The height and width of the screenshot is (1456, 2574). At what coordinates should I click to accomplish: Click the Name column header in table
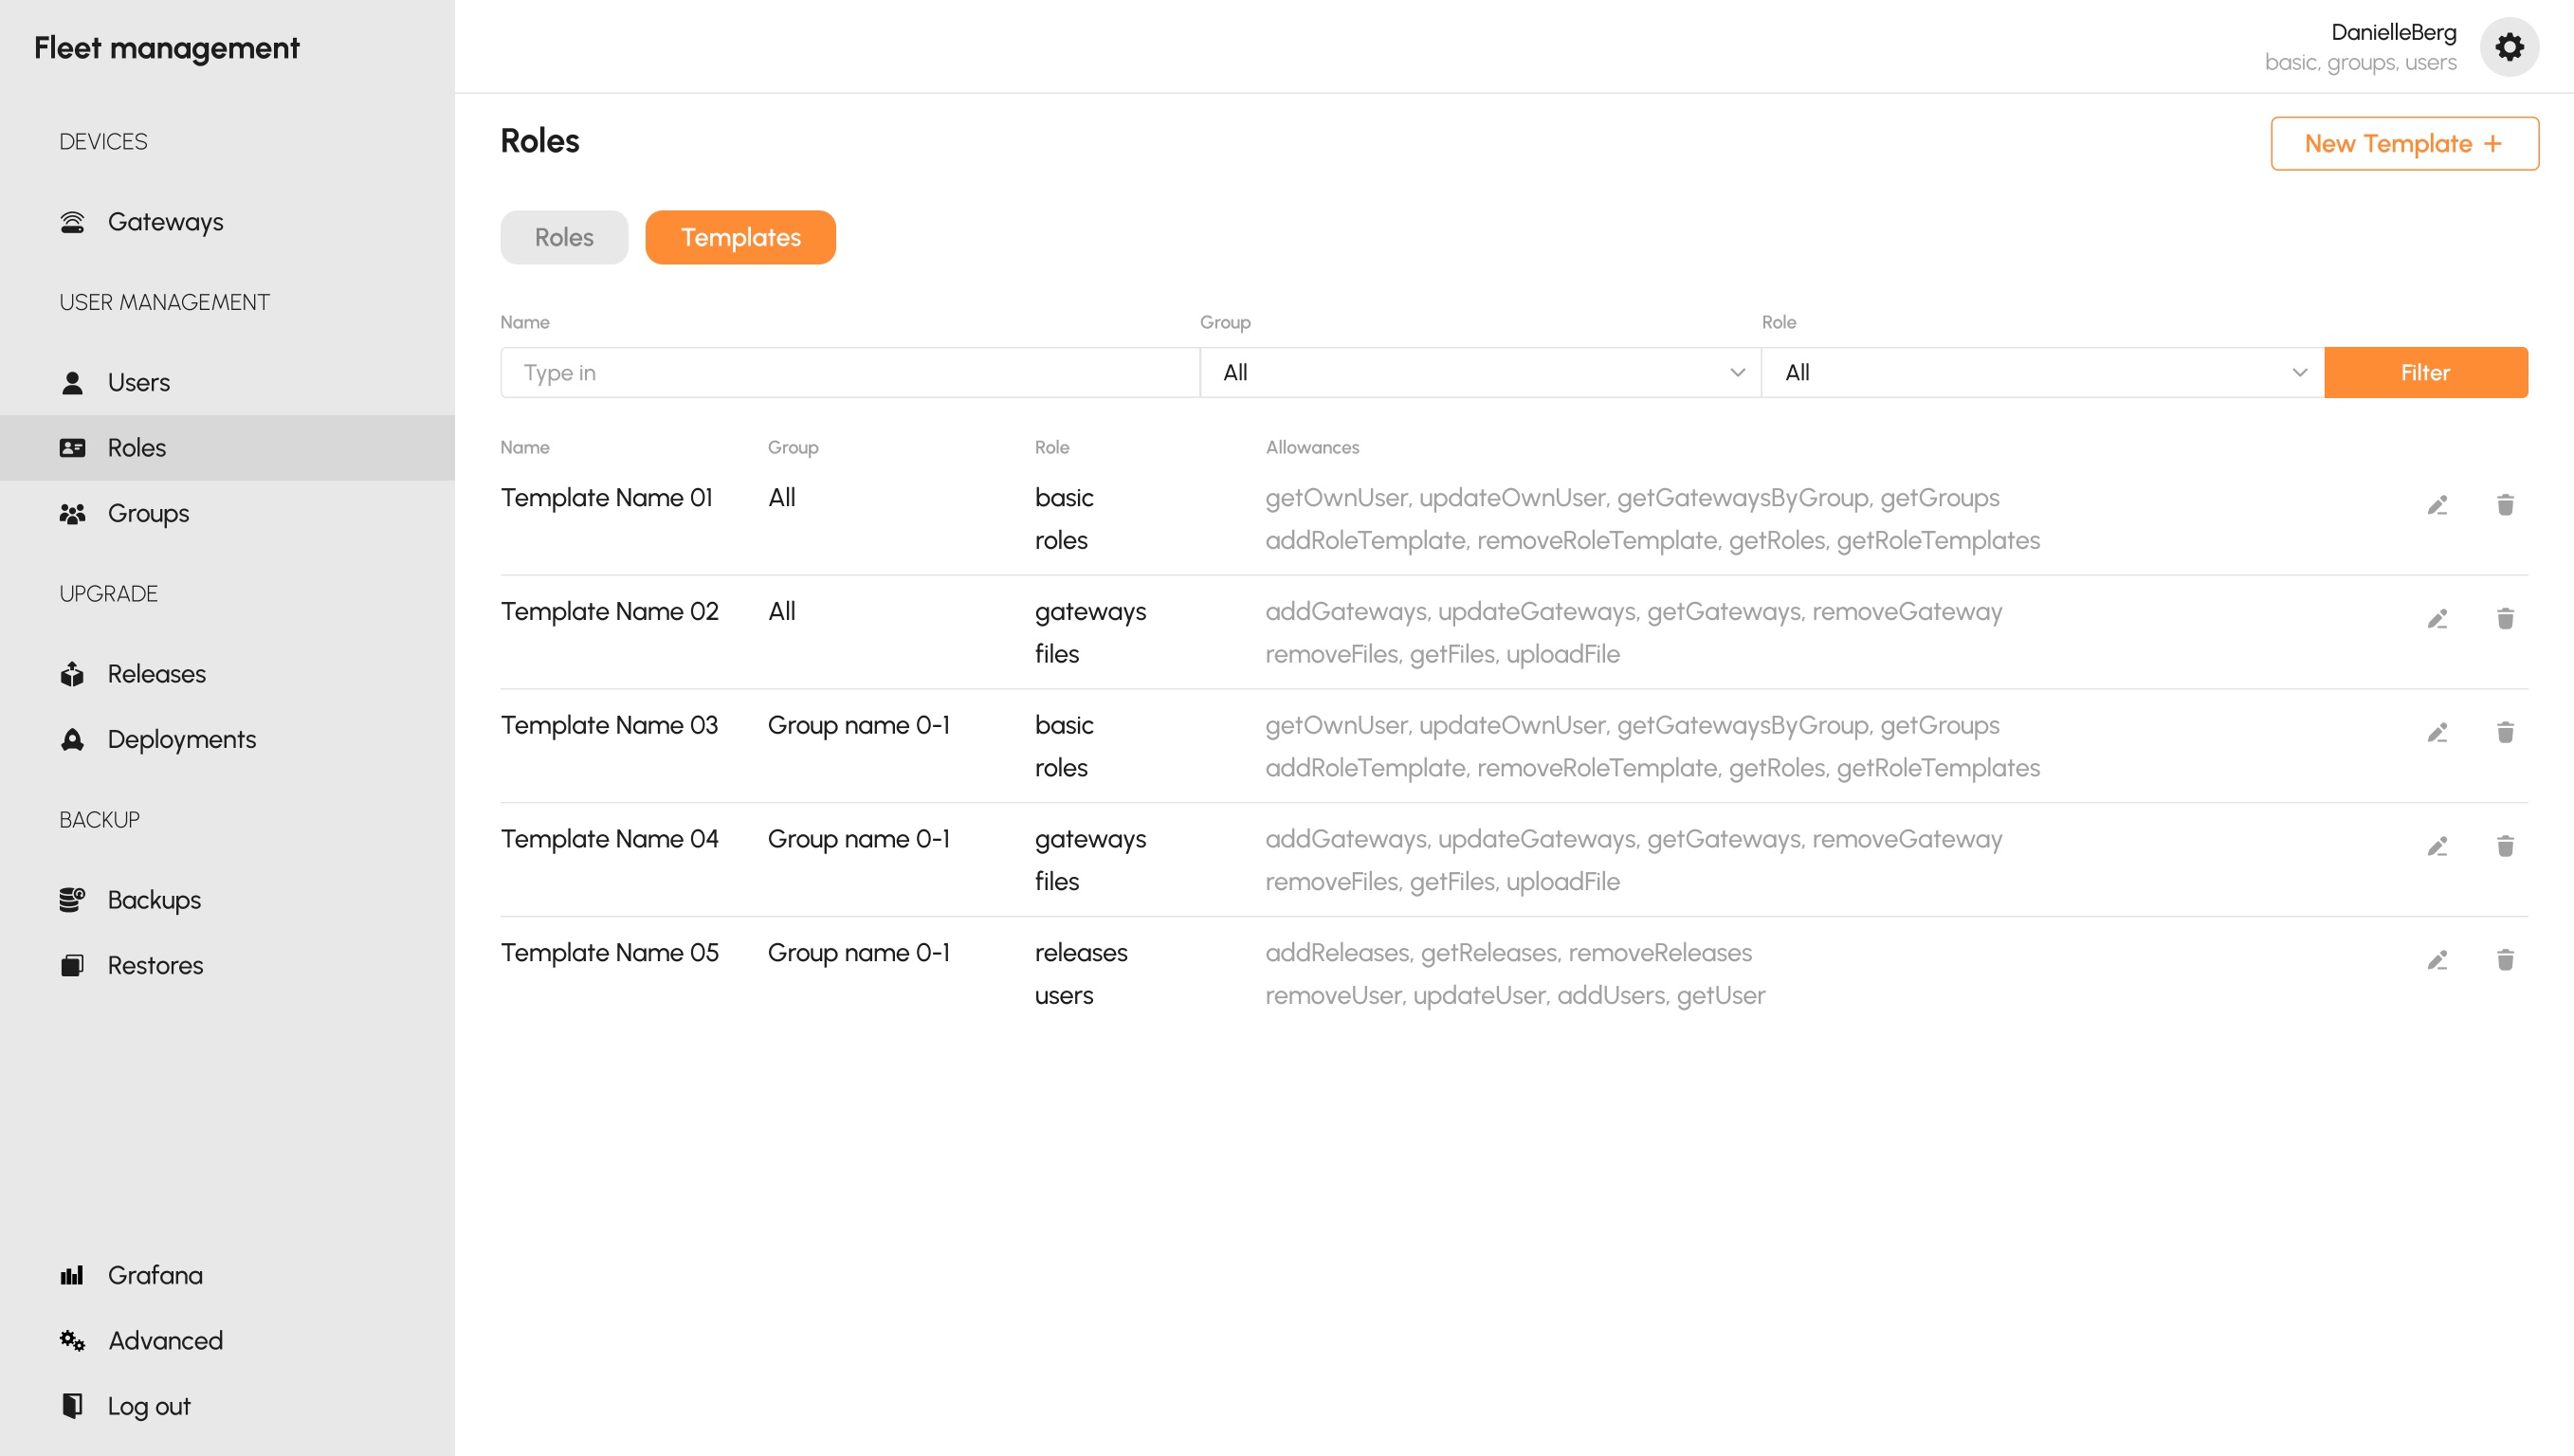click(525, 448)
